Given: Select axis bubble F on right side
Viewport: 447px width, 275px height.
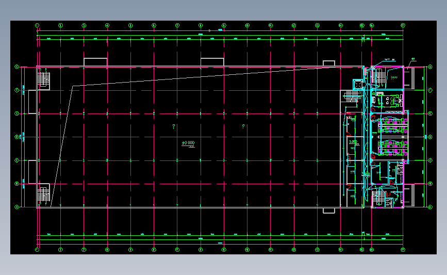Looking at the screenshot, I should pos(430,90).
